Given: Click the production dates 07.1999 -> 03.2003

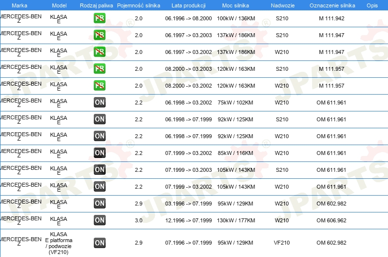Looking at the screenshot, I should pyautogui.click(x=189, y=170).
